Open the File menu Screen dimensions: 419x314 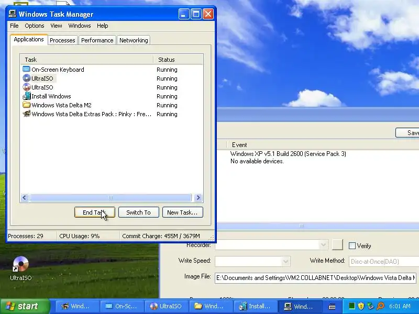point(14,26)
